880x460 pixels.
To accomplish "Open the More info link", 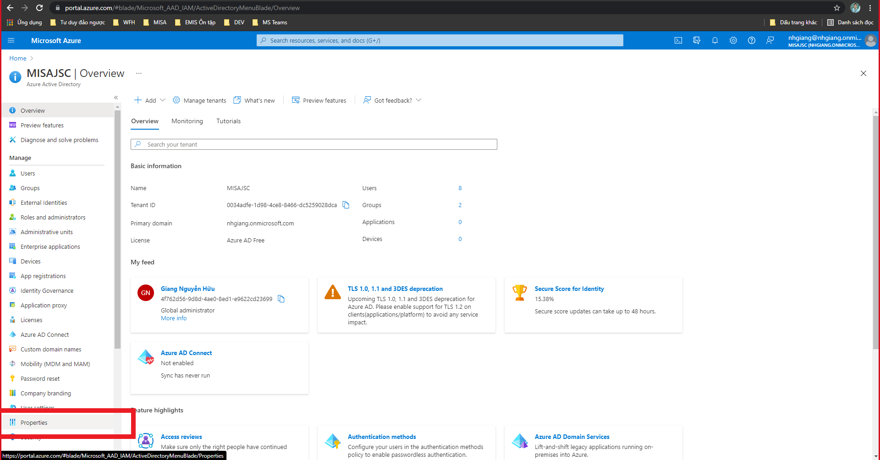I will (x=174, y=318).
